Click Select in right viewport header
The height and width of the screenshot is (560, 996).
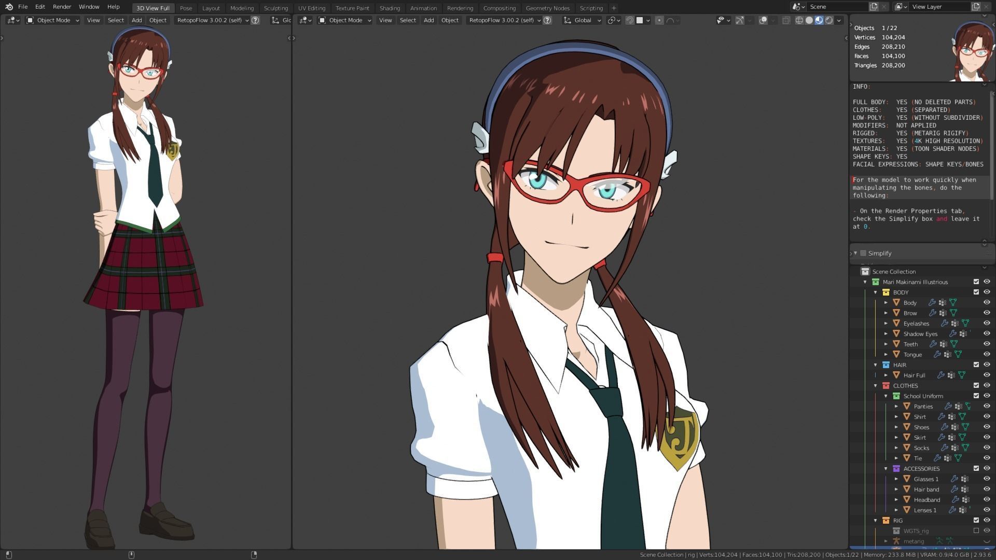[x=408, y=20]
